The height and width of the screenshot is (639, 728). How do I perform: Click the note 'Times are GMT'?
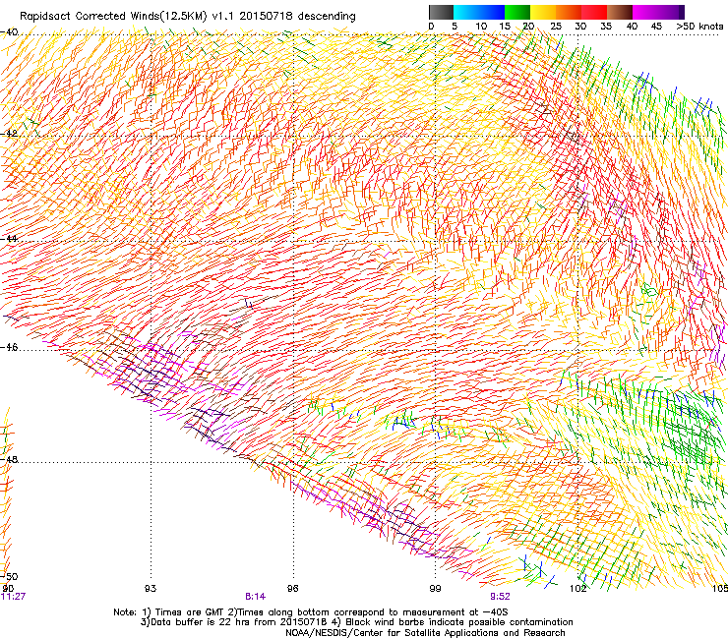click(x=189, y=612)
